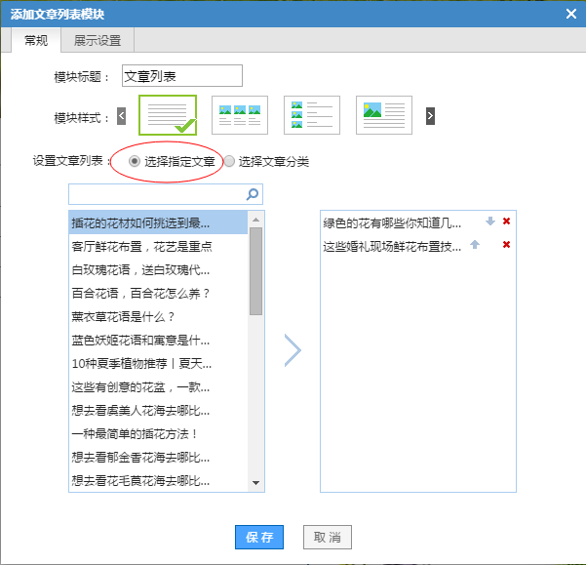This screenshot has height=565, width=586.
Task: Select the text-only list module style
Action: [x=168, y=115]
